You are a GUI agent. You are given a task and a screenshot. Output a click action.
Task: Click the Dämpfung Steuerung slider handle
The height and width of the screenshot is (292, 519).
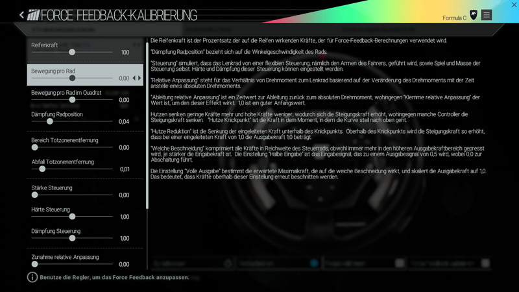pyautogui.click(x=72, y=238)
